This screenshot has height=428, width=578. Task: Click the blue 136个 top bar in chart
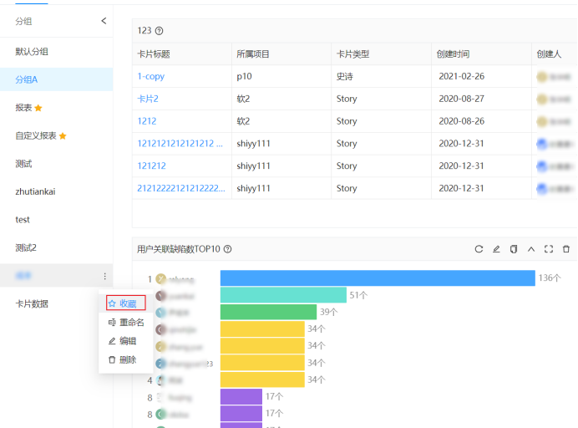pos(377,278)
